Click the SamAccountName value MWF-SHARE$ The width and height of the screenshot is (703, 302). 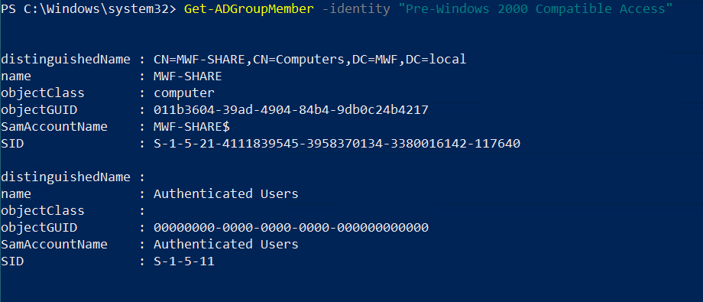tap(192, 127)
